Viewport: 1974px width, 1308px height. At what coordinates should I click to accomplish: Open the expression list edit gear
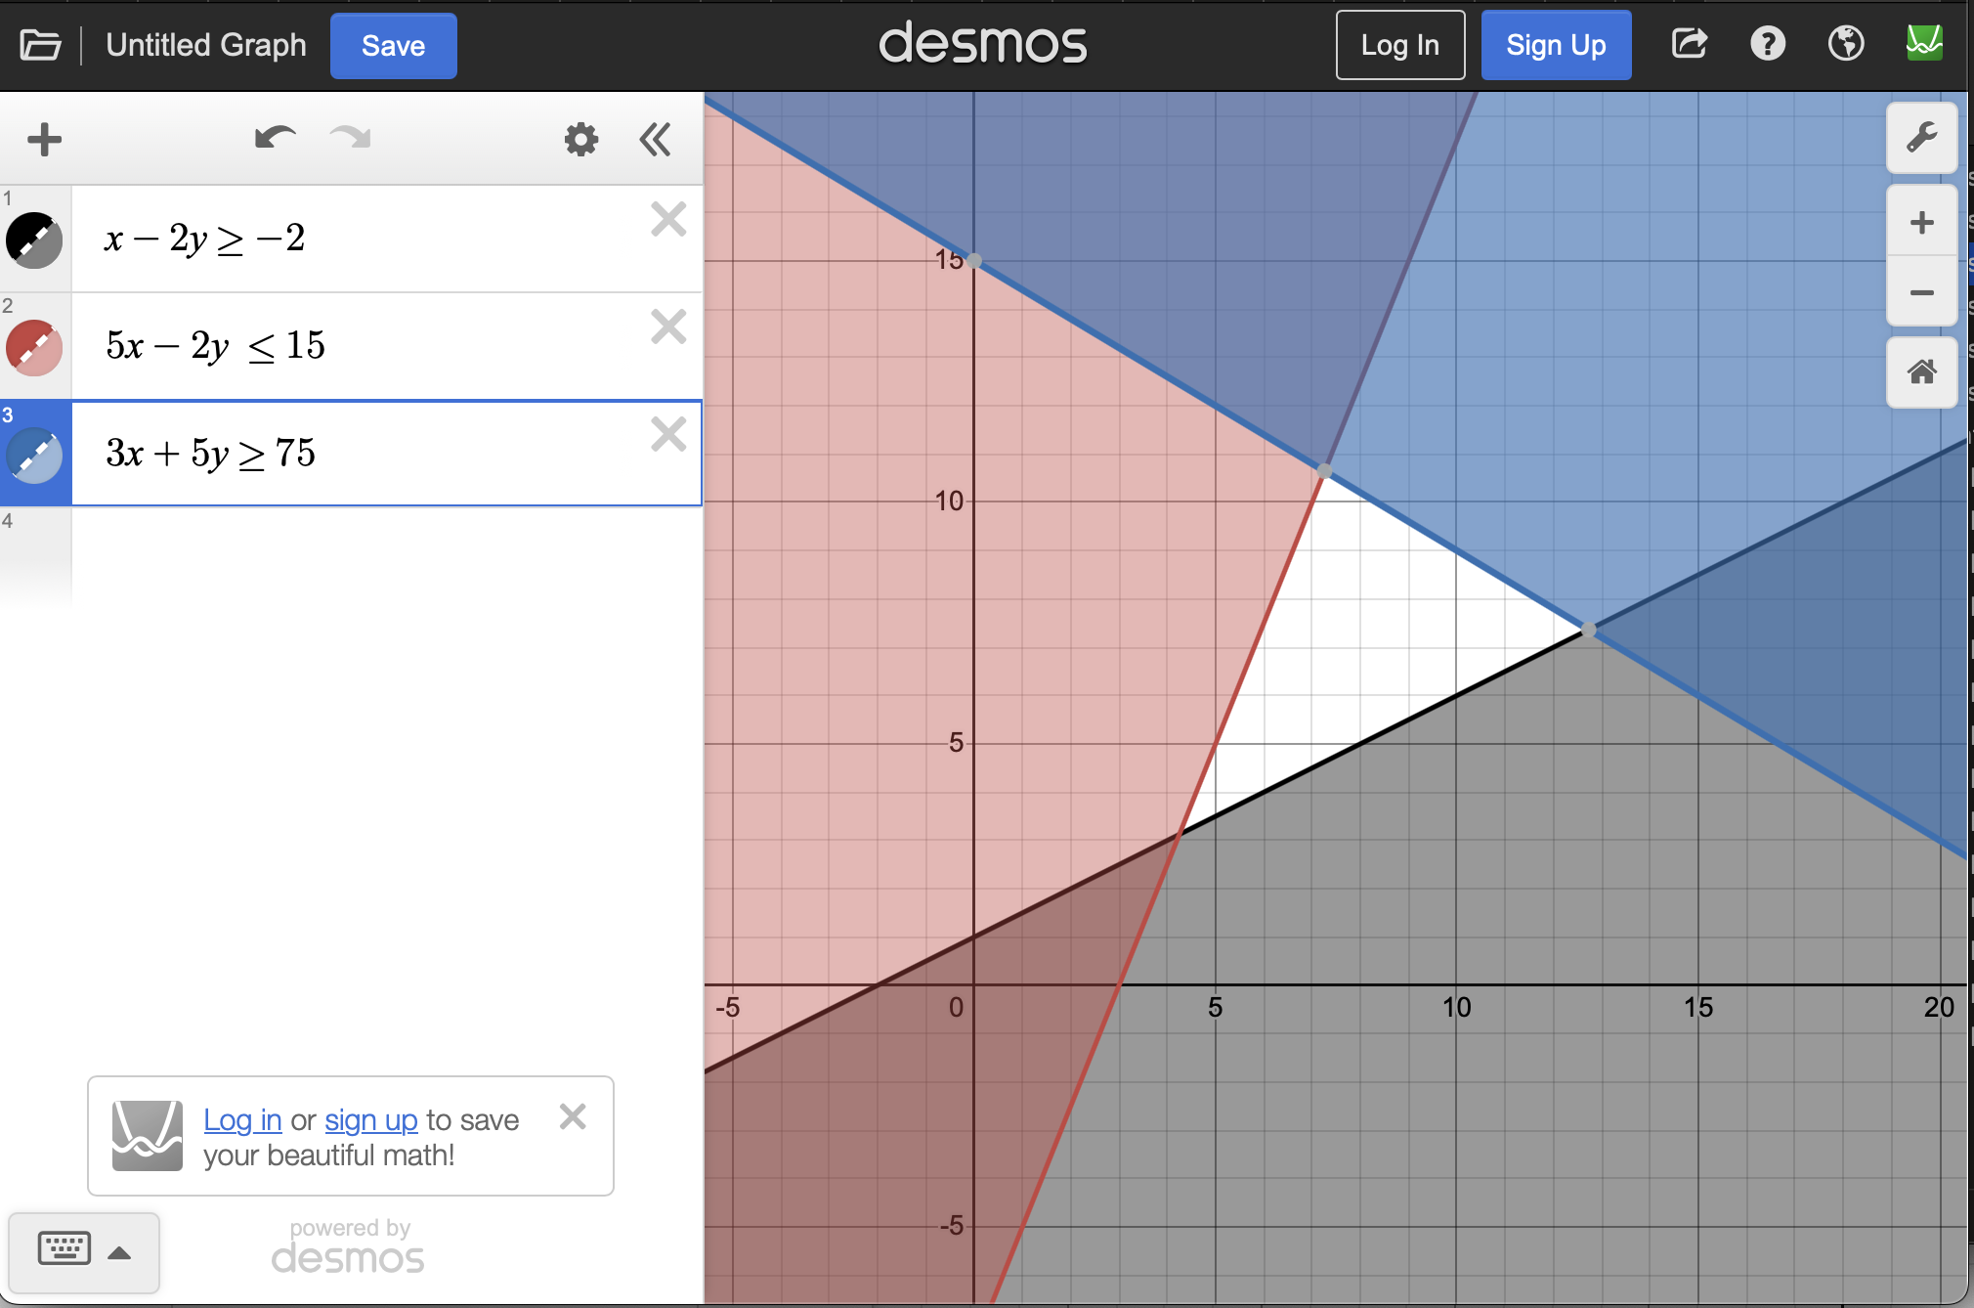pyautogui.click(x=580, y=140)
